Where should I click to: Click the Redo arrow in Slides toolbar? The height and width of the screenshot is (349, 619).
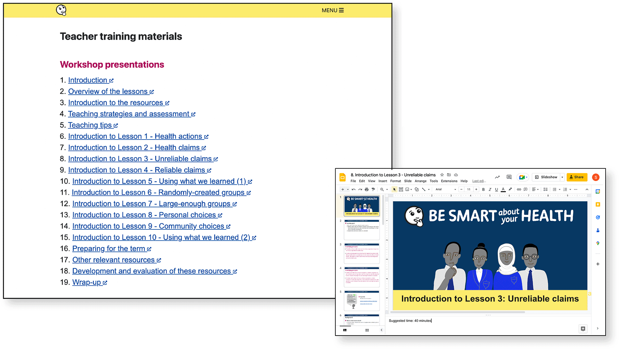(x=360, y=189)
